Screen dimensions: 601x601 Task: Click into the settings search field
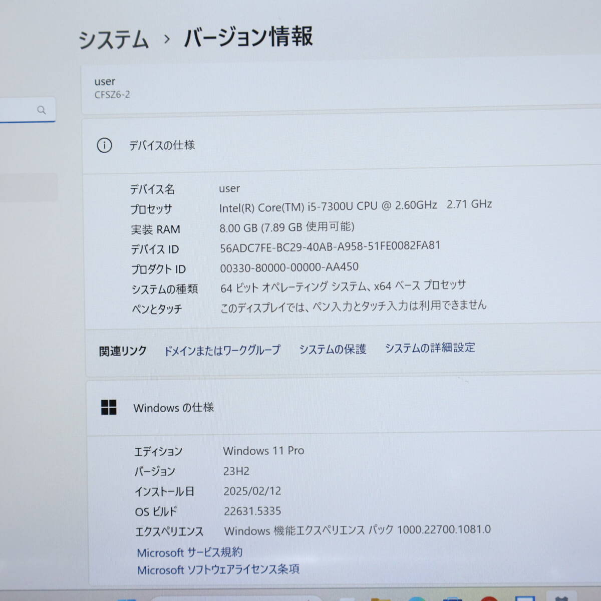[x=28, y=110]
